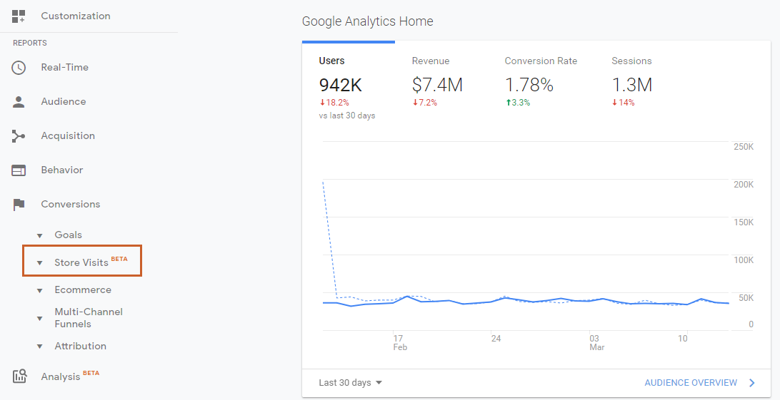This screenshot has width=780, height=400.
Task: Expand the Ecommerce submenu arrow
Action: [x=40, y=290]
